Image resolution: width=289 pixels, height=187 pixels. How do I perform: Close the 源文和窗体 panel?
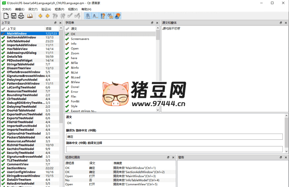pyautogui.click(x=285, y=23)
